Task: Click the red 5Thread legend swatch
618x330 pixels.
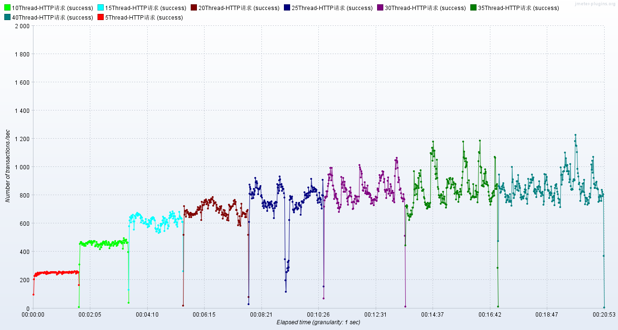Action: click(x=100, y=17)
